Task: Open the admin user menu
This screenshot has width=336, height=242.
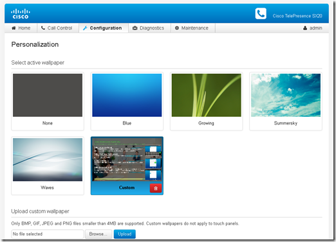Action: tap(313, 28)
